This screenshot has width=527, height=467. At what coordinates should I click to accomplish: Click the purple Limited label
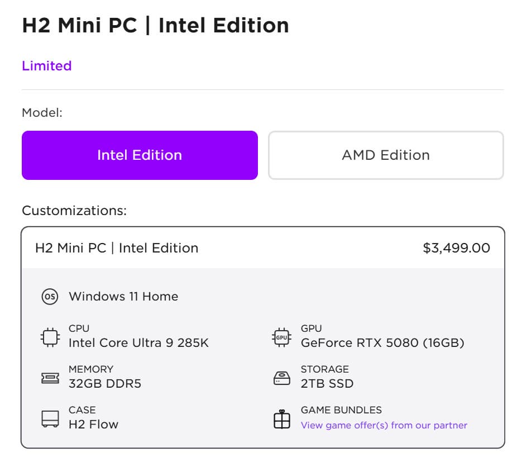pos(47,66)
